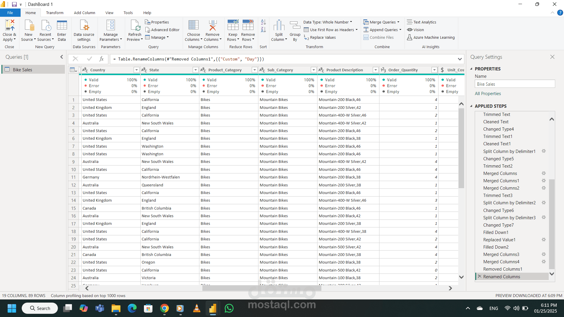Click the Close & Apply icon

pyautogui.click(x=9, y=26)
